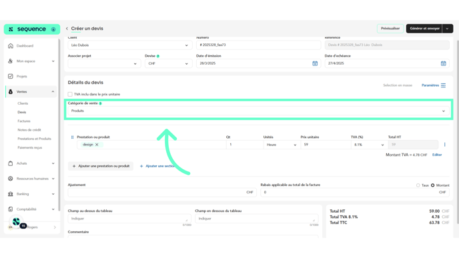Click Ajouter une prestation ou produit
The width and height of the screenshot is (459, 258).
(101, 166)
